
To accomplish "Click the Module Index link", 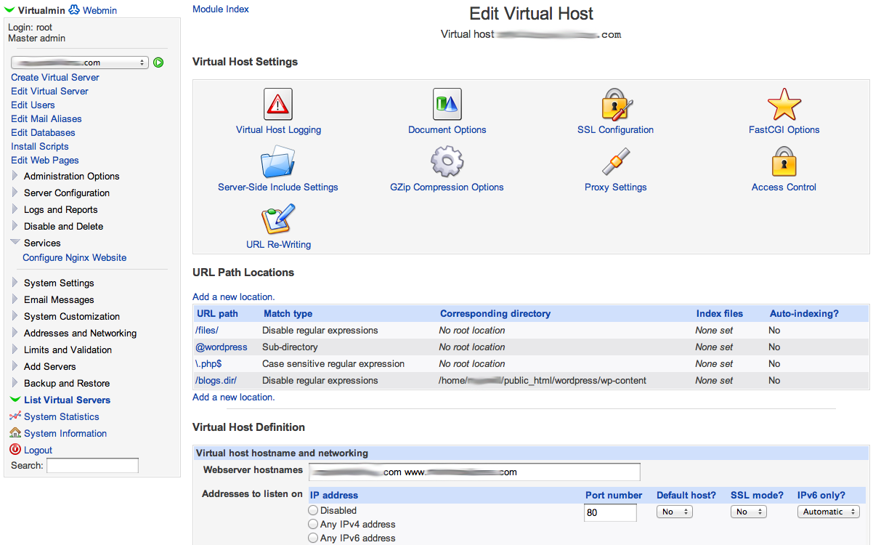I will (221, 9).
